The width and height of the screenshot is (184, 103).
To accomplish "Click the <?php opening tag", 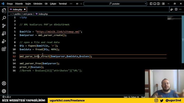I will tap(23, 17).
